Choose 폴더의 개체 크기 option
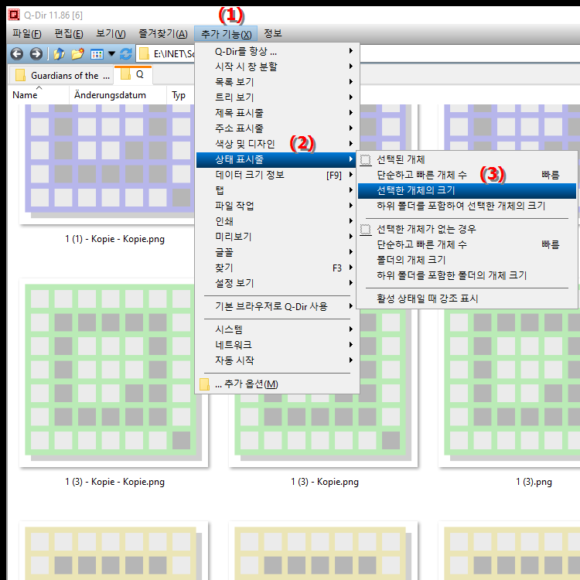The width and height of the screenshot is (580, 580). pyautogui.click(x=467, y=260)
